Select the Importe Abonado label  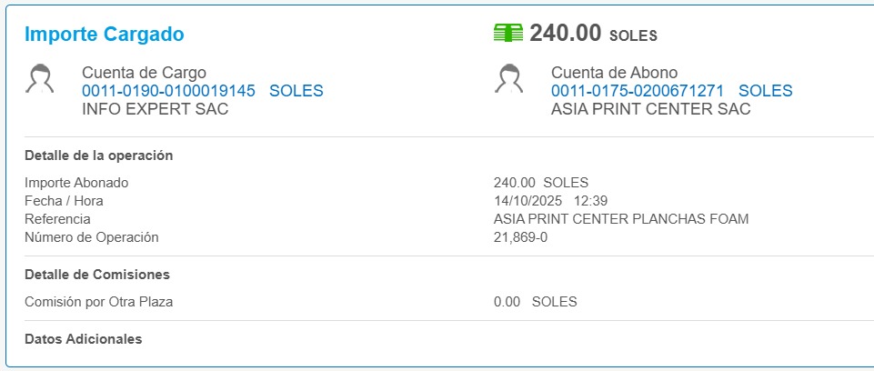tap(76, 183)
